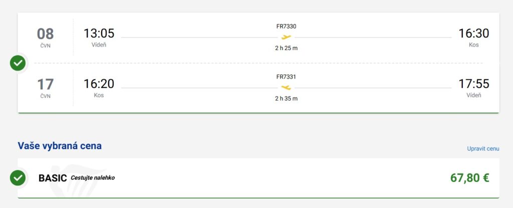Screen dimensions: 513x208
Task: Click the 2 h 25 m duration
Action: point(286,48)
